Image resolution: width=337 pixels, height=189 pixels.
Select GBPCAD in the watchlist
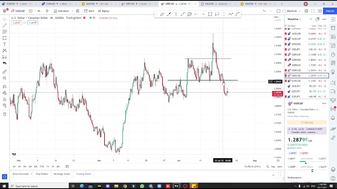tap(307, 70)
